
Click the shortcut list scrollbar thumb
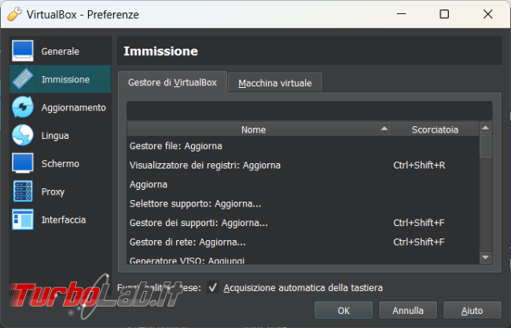(486, 147)
